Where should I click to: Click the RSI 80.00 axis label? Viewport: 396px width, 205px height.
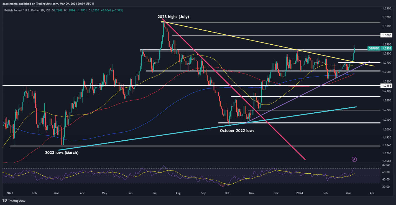pyautogui.click(x=385, y=165)
